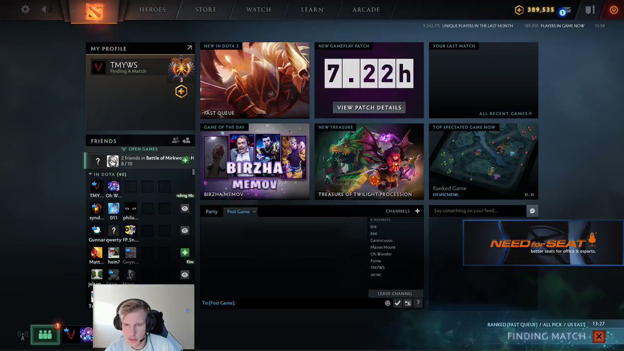Click friend qwerty's question mark avatar

(113, 230)
